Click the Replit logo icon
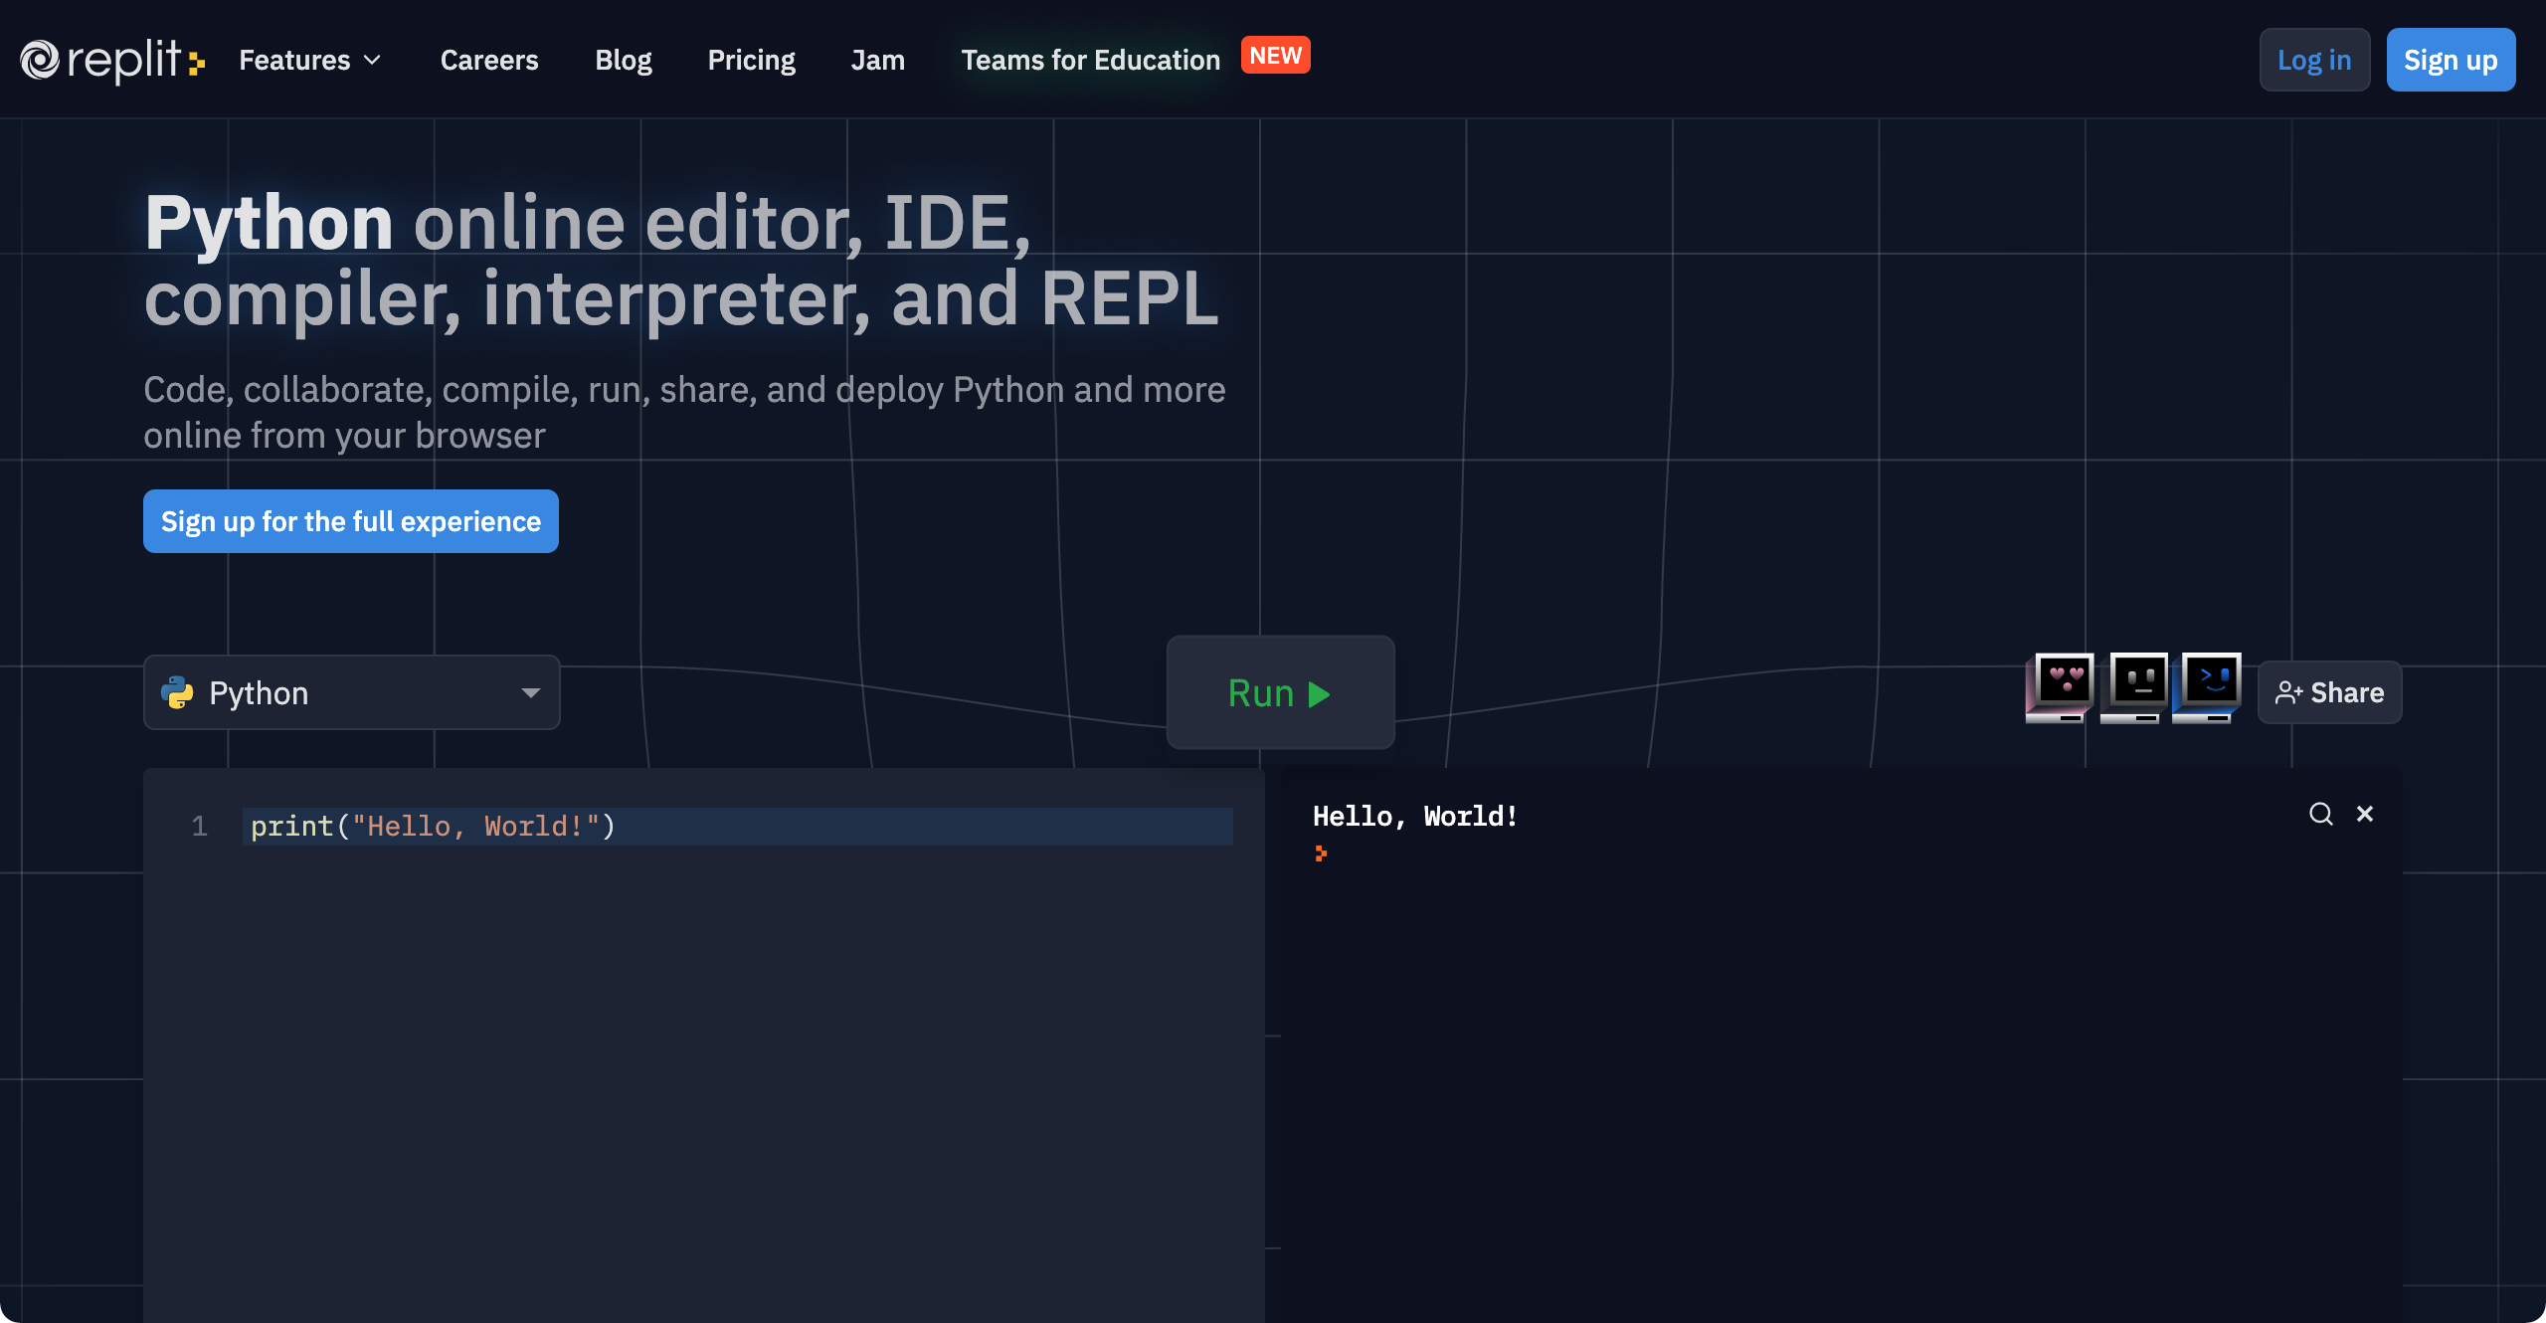2546x1323 pixels. (x=40, y=60)
